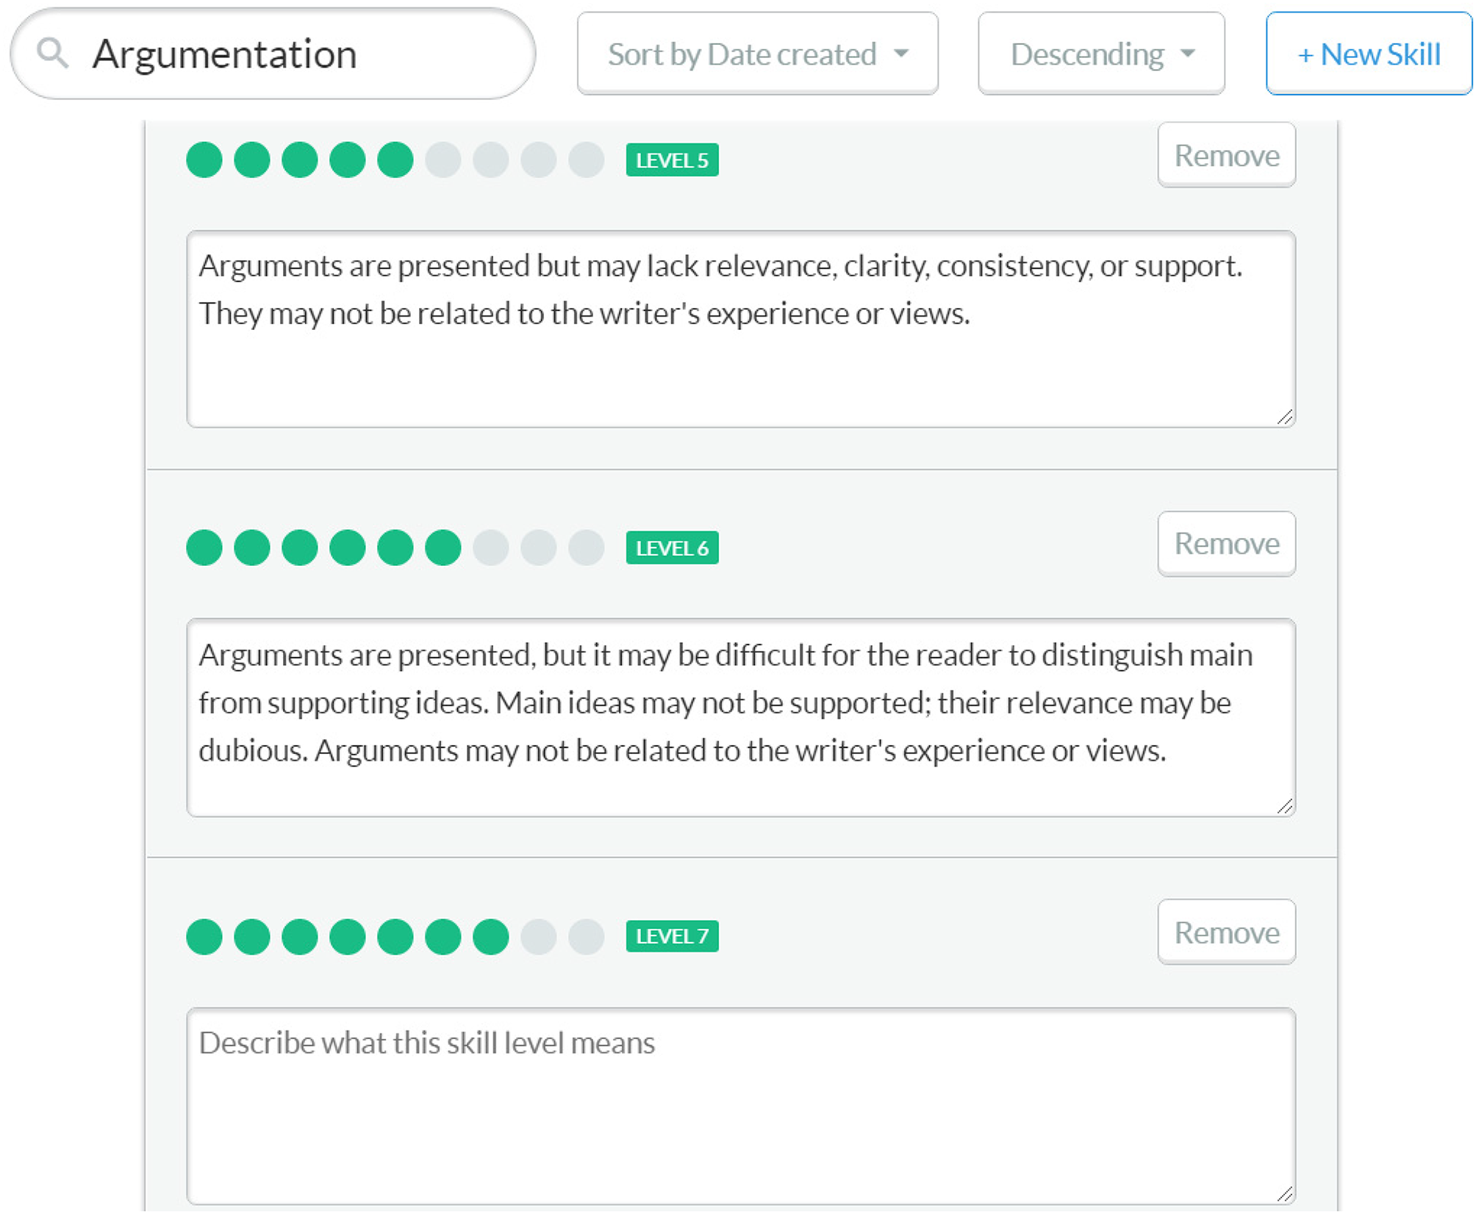Viewport: 1476px width, 1214px height.
Task: Click the empty Level 7 description box
Action: [x=741, y=1106]
